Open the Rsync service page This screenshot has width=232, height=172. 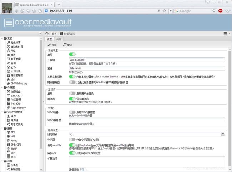coord(12,141)
